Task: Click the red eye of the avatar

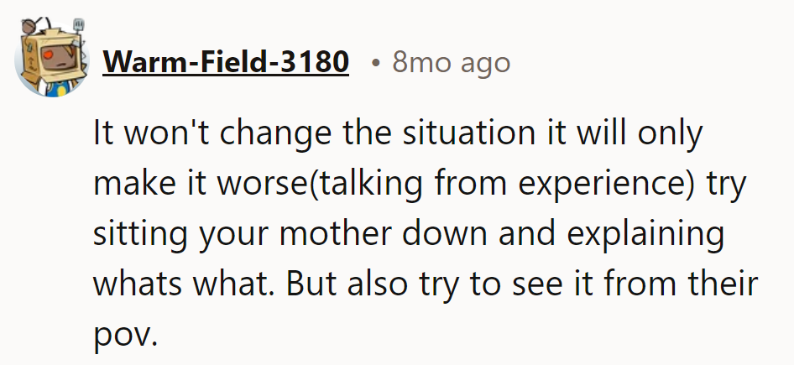Action: coord(46,55)
